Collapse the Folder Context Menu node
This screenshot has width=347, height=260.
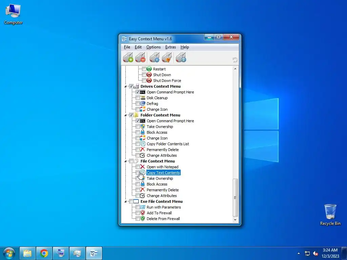click(125, 115)
